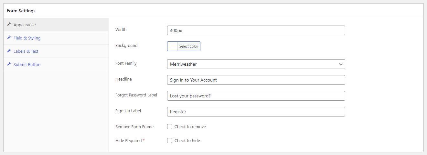Focus the Width input field
The width and height of the screenshot is (427, 155).
(x=256, y=30)
